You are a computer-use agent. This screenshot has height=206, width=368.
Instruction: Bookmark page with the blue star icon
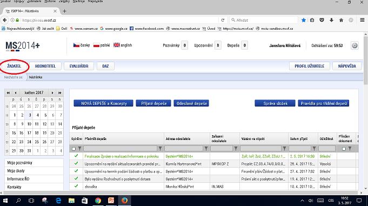tap(304, 20)
